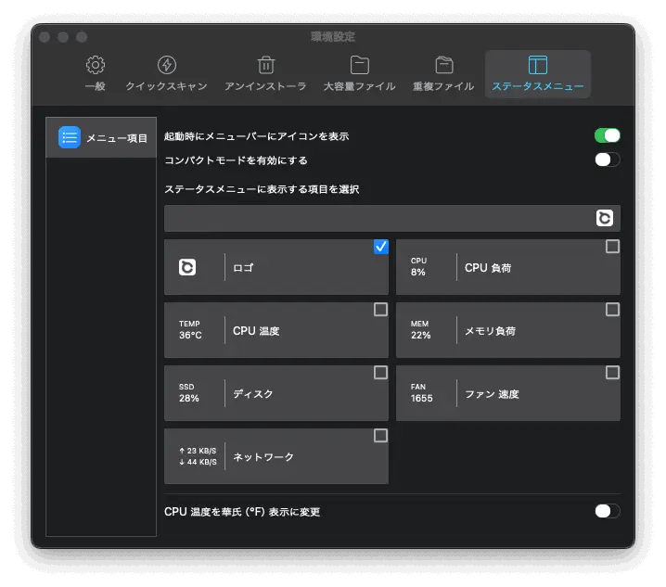Check the ディスク checkbox
This screenshot has width=666, height=587.
pos(380,373)
